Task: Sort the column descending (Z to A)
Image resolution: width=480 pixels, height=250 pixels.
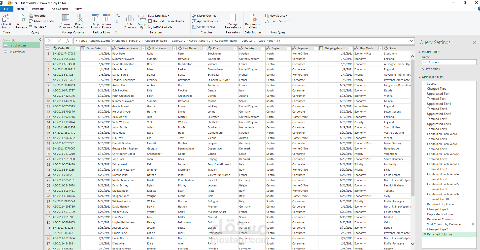Action: click(x=118, y=21)
